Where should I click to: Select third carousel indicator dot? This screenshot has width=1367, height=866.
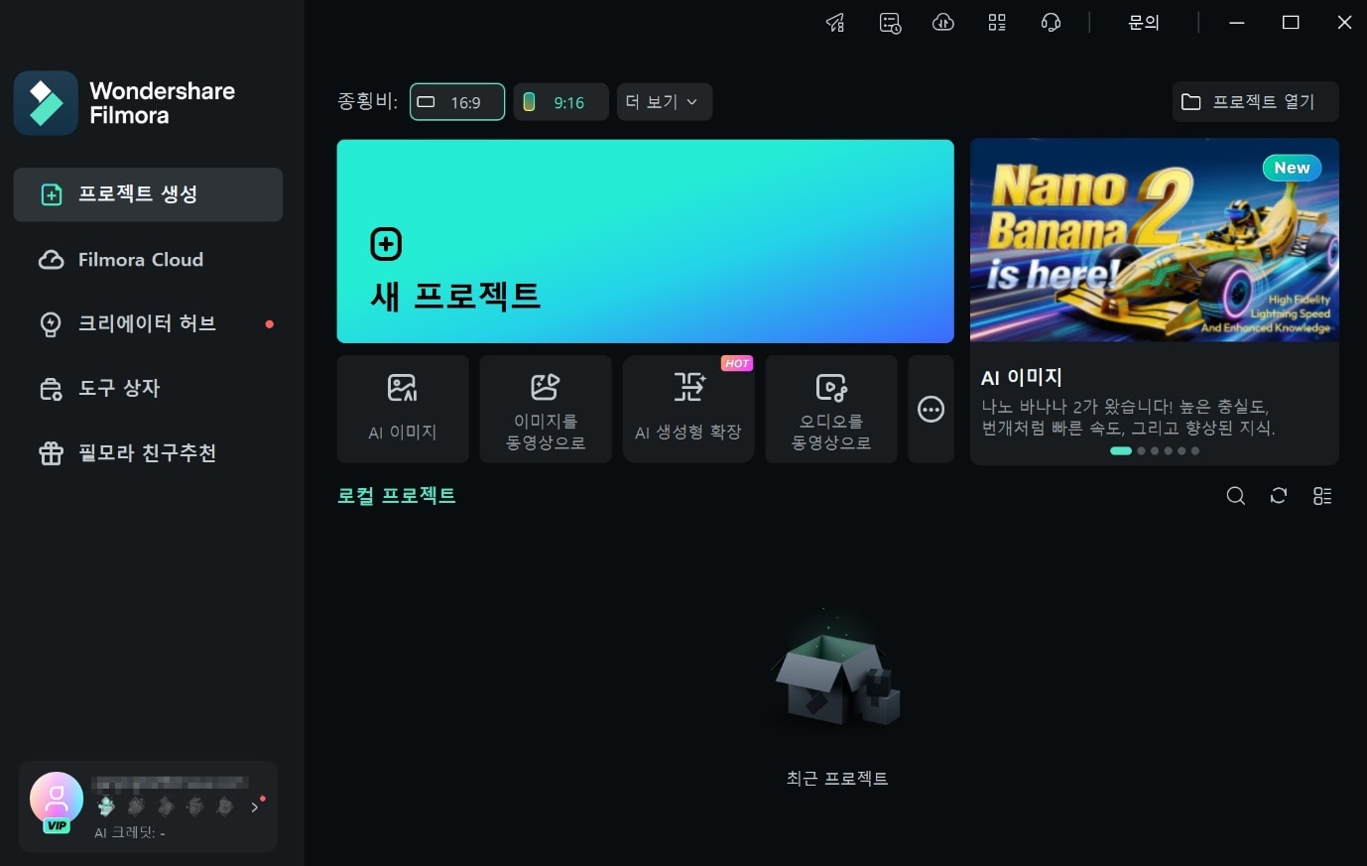pyautogui.click(x=1155, y=450)
